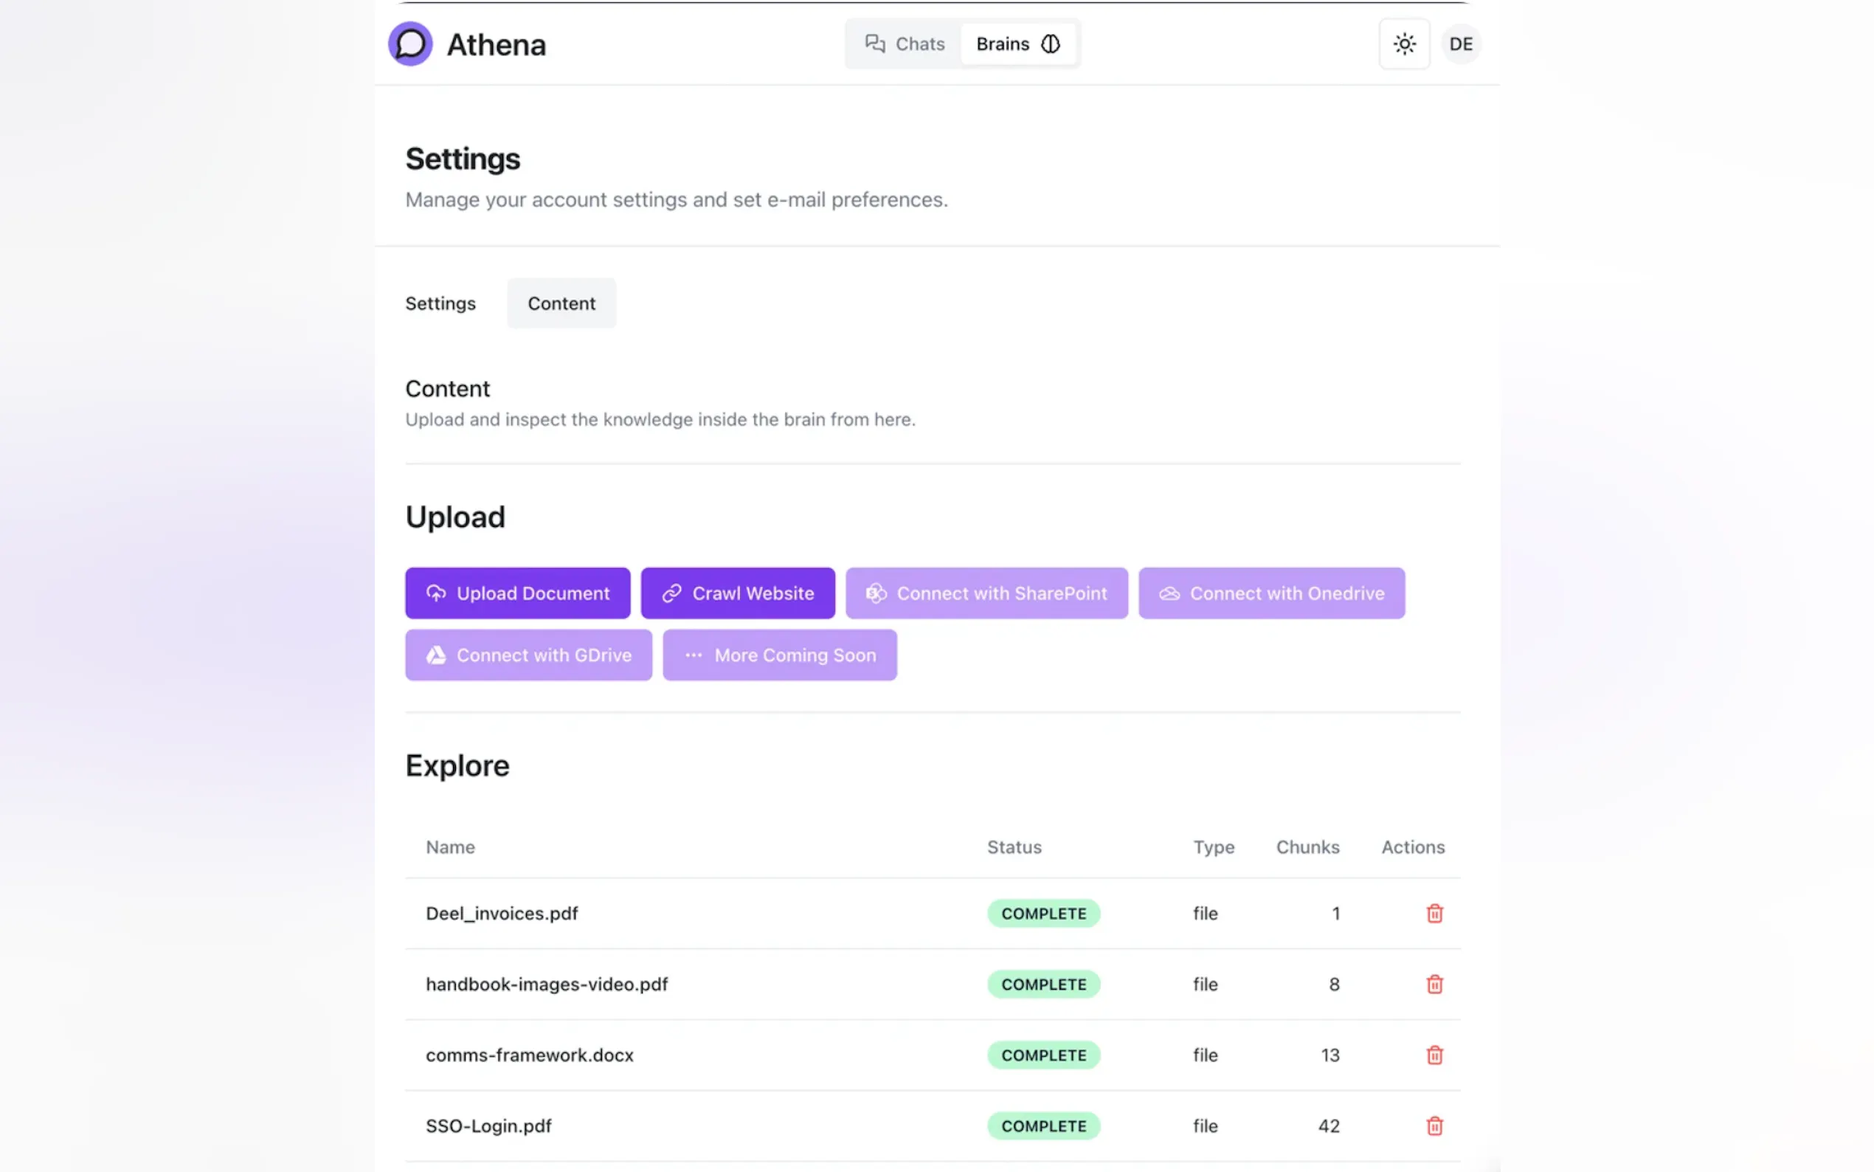Connect with SharePoint

tap(986, 593)
